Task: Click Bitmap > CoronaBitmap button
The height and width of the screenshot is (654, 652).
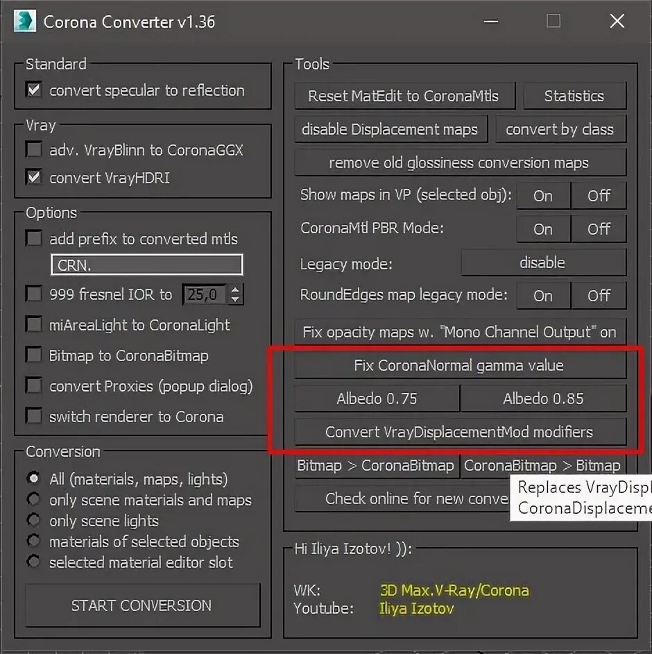Action: pyautogui.click(x=376, y=465)
